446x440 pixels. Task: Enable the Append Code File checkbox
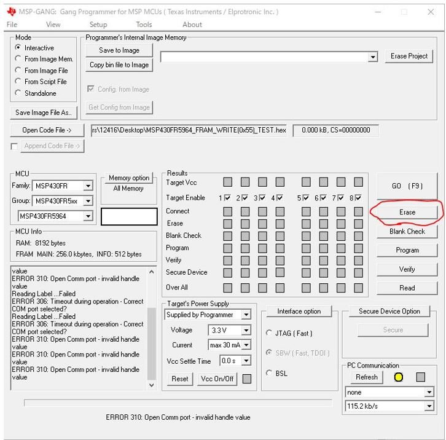pos(14,146)
